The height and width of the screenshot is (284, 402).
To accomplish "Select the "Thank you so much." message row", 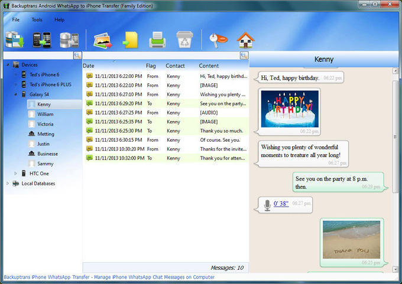I will click(167, 130).
